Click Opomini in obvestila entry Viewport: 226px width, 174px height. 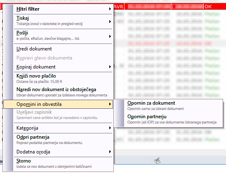coord(58,104)
